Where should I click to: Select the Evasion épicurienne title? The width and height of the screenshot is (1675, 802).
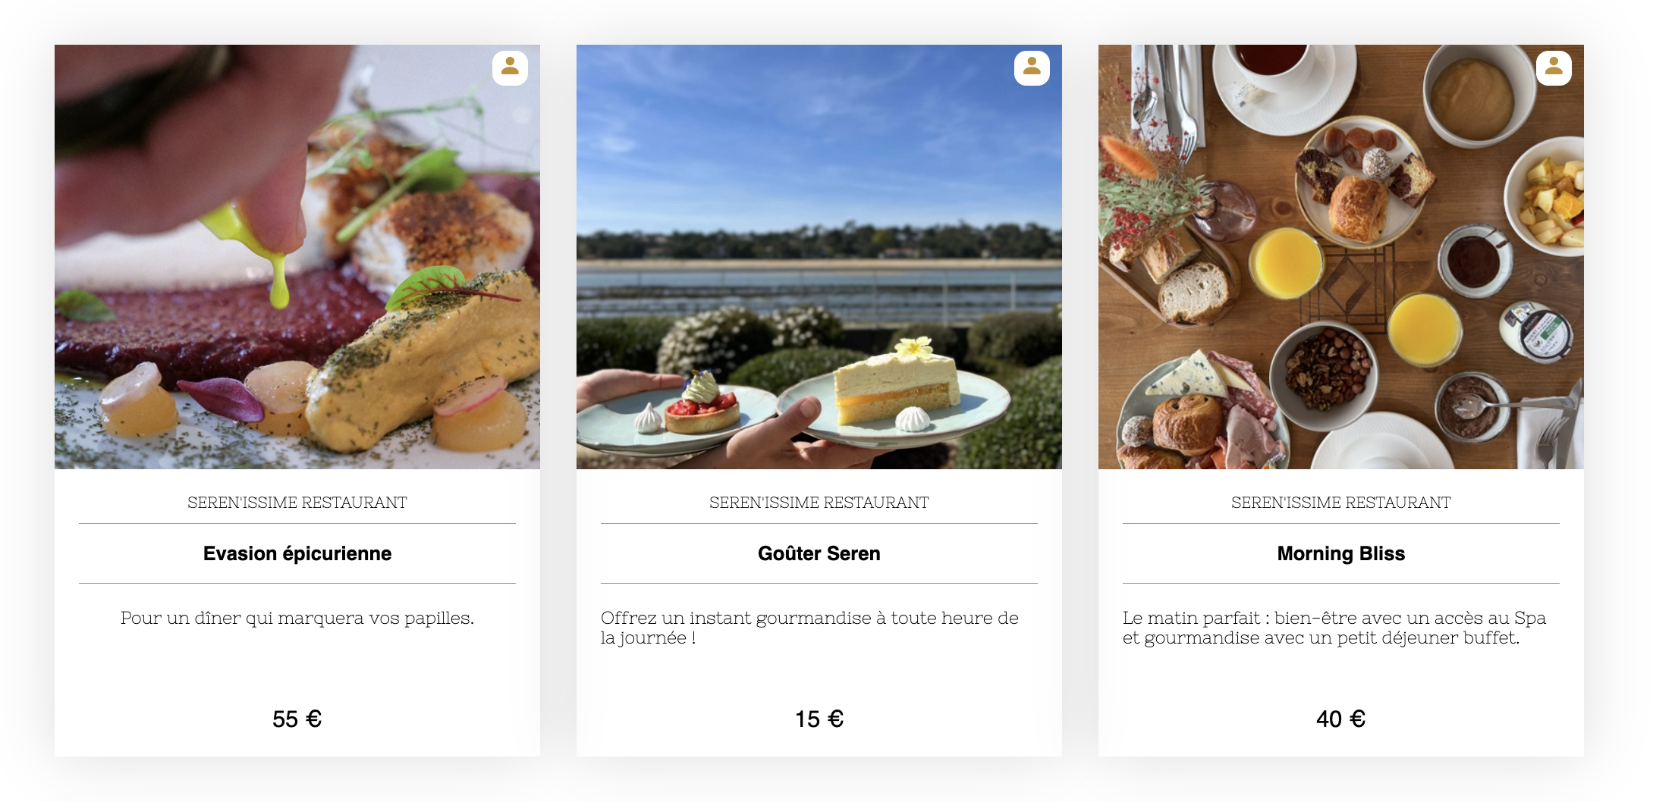(297, 553)
